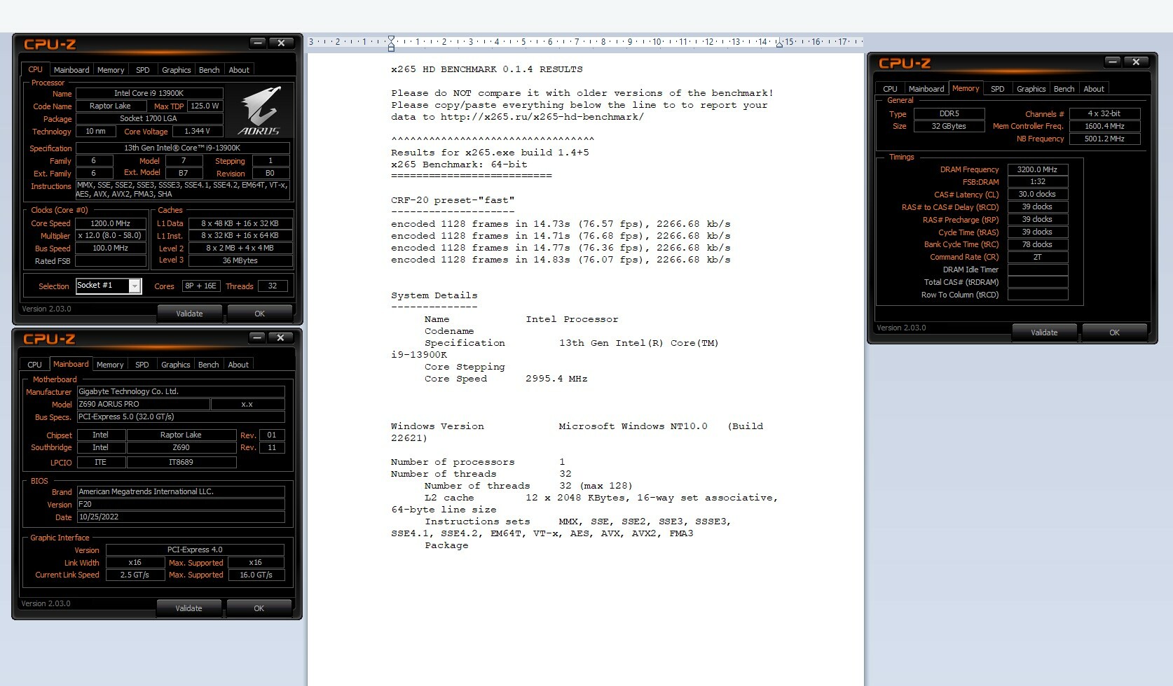Minimize the top-left CPU-Z CPU window

pyautogui.click(x=258, y=43)
